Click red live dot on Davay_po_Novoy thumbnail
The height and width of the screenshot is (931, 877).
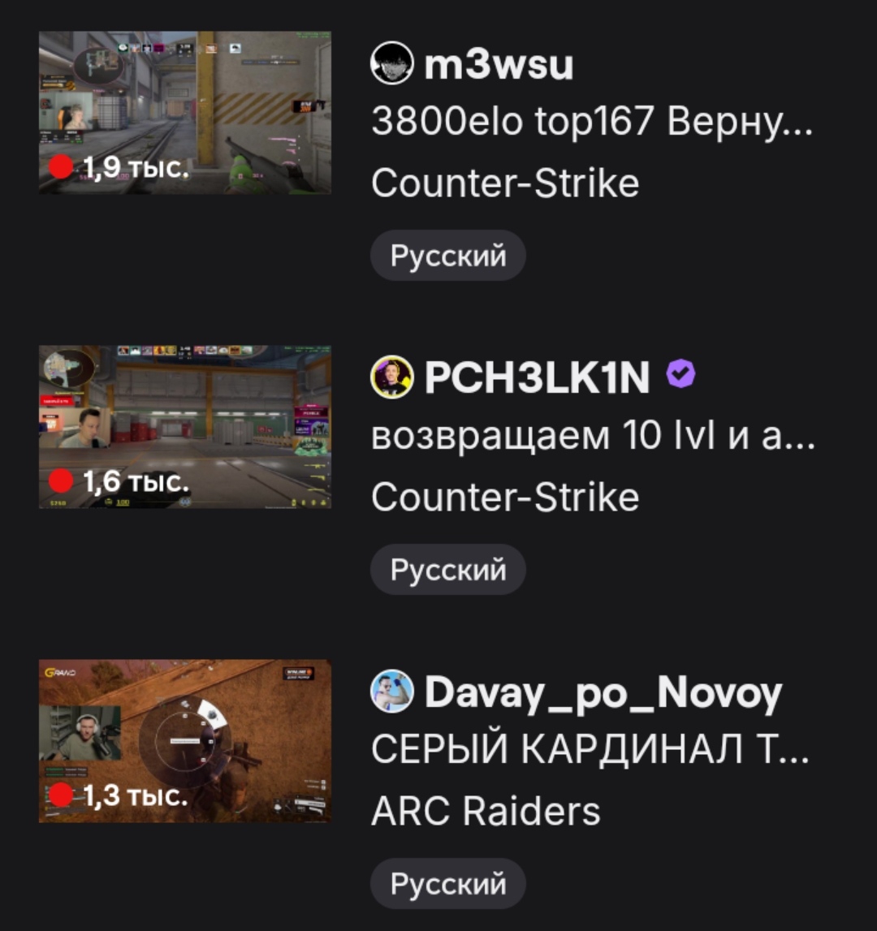pos(61,795)
